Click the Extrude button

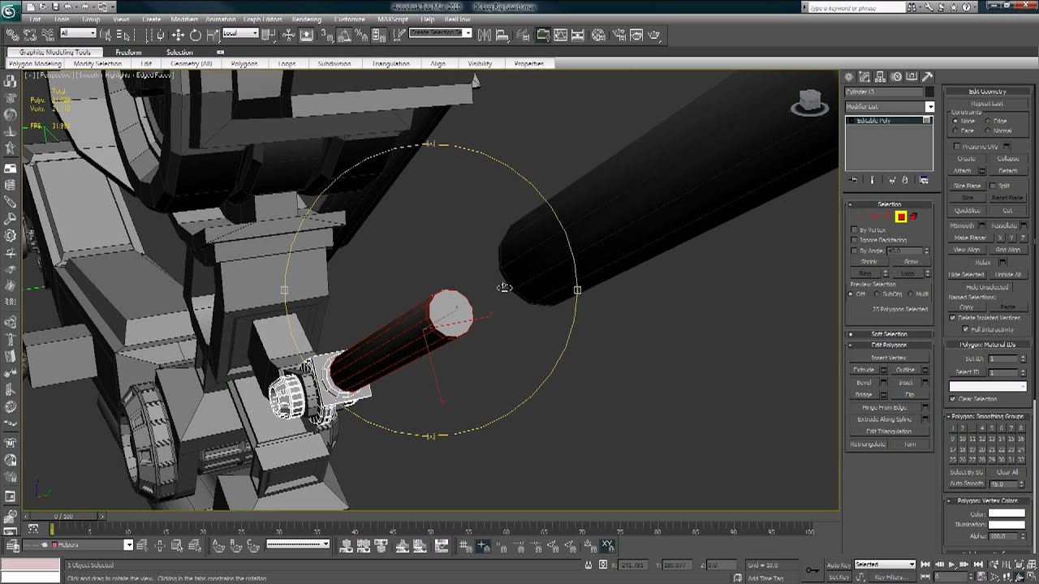point(864,370)
